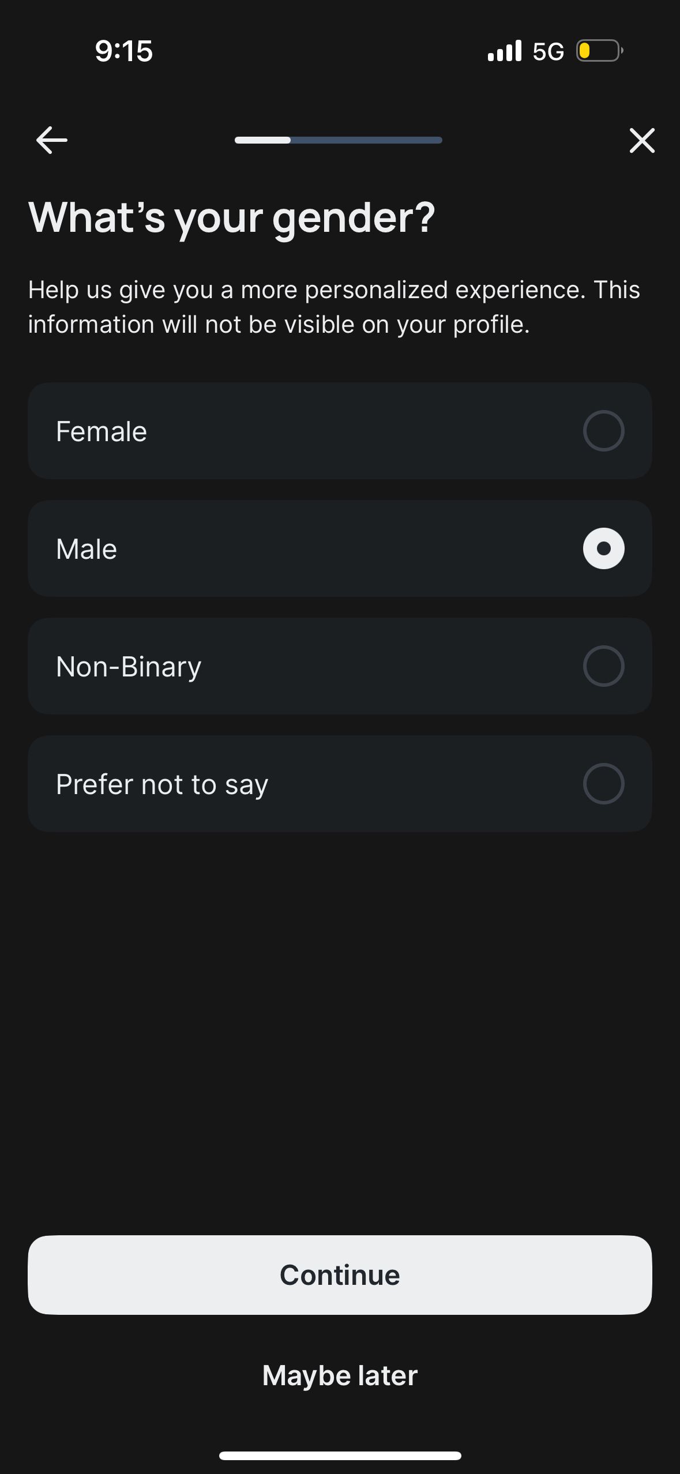
Task: Choose the Prefer not to say label
Action: [162, 784]
